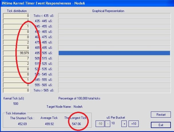Click the blue bar for 495-505 uS
Screen dimensions: 174x132
tap(114, 53)
